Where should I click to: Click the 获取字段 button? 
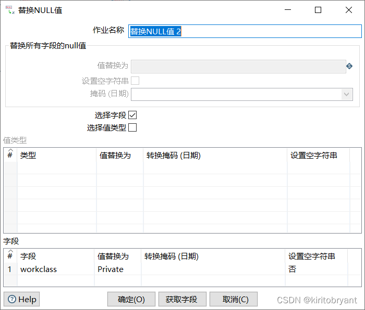[x=182, y=299]
